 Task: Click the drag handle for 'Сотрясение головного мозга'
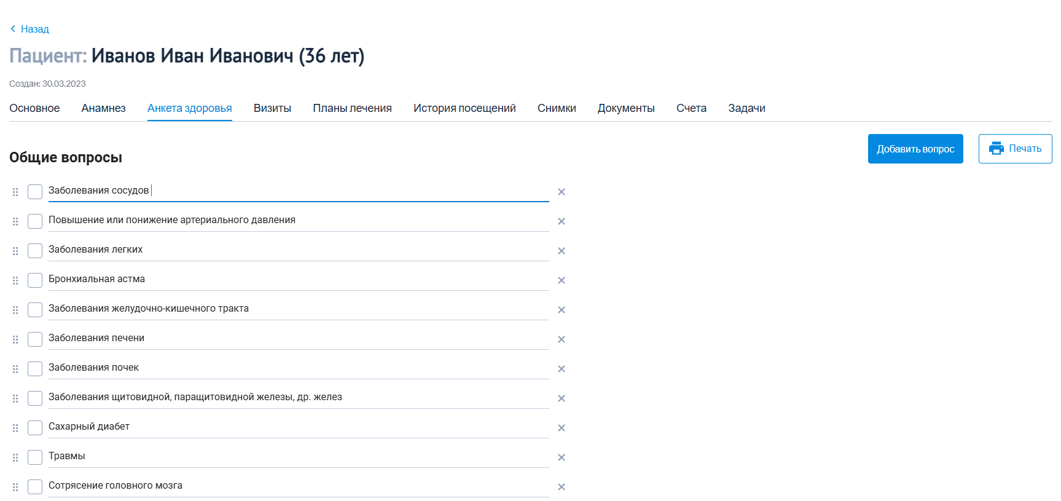[x=15, y=487]
